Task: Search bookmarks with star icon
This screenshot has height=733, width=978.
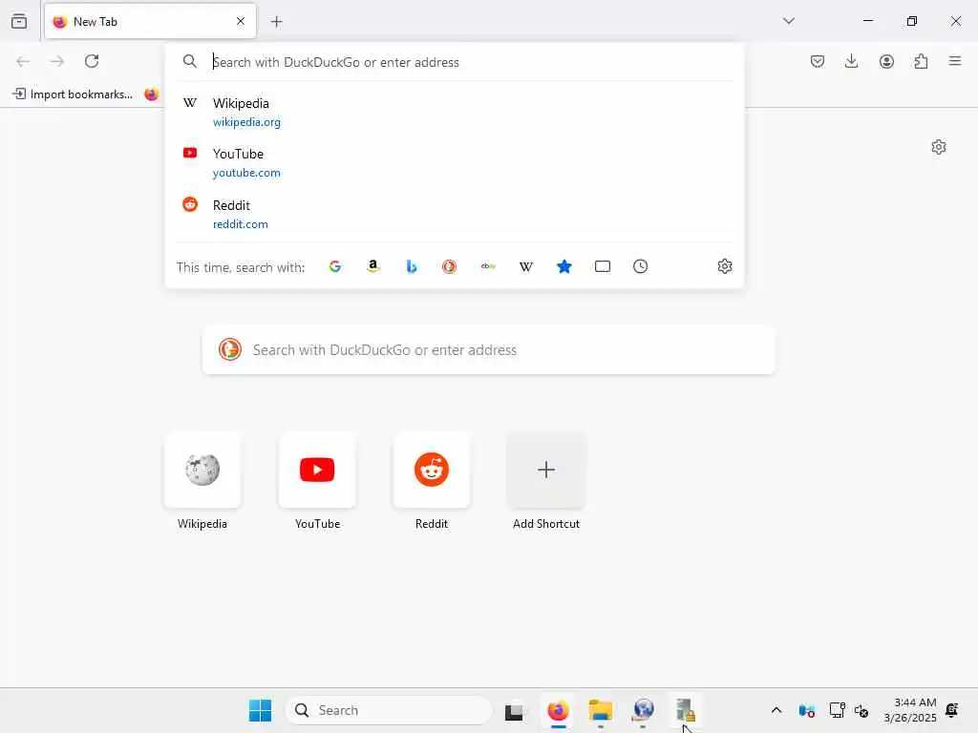Action: (x=563, y=267)
